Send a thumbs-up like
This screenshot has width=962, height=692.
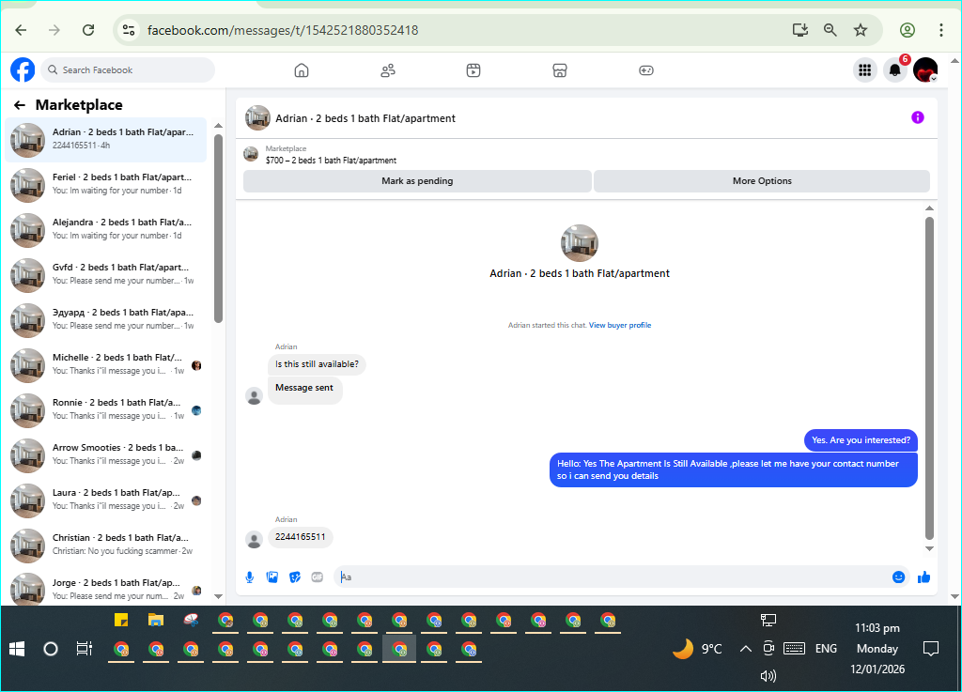coord(924,577)
